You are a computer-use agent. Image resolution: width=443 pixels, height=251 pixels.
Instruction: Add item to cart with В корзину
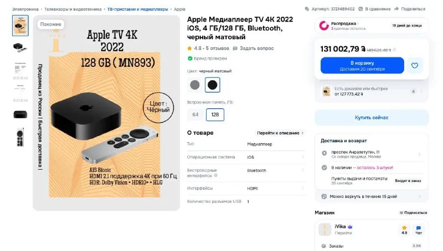(362, 65)
